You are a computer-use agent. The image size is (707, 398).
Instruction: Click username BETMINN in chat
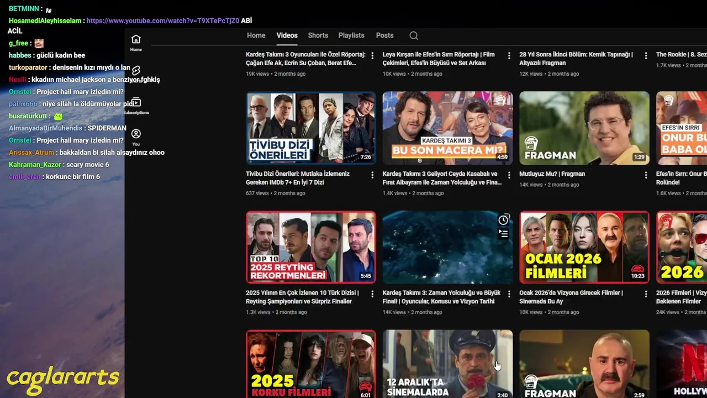24,9
